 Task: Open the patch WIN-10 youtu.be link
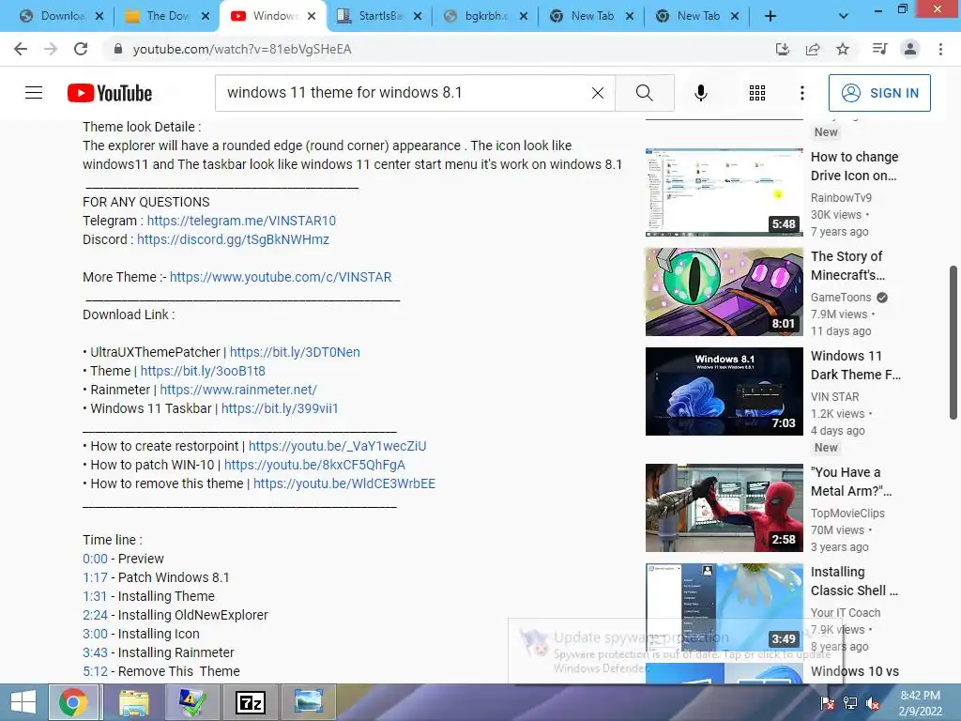click(x=314, y=465)
